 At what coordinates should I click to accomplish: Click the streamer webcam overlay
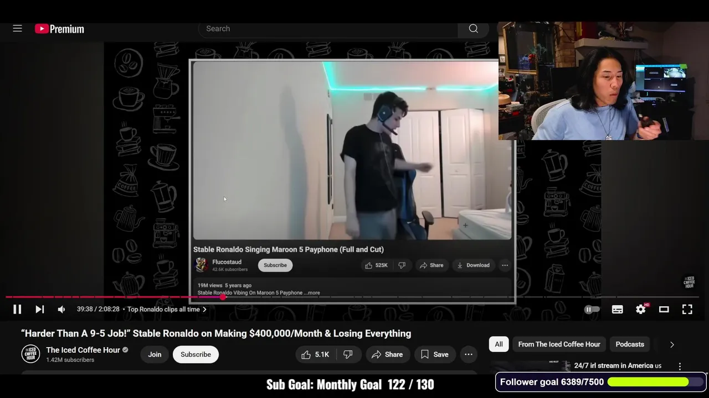pyautogui.click(x=603, y=81)
